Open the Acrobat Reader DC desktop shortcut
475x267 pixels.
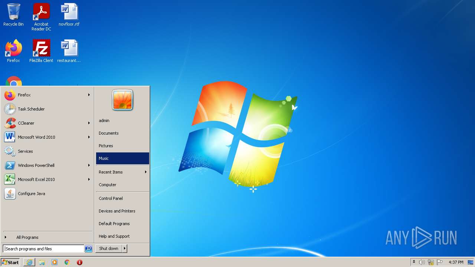[x=41, y=17]
